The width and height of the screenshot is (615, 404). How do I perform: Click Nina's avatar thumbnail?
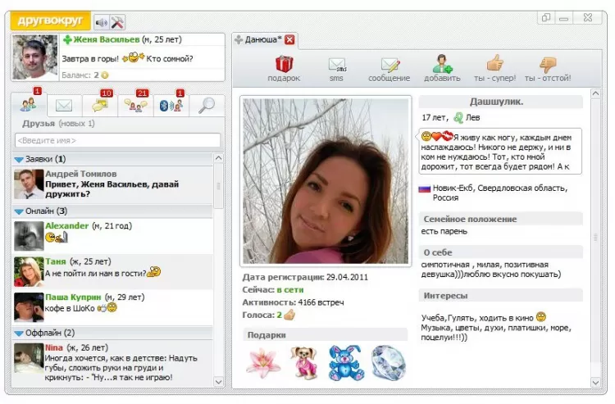pos(29,358)
